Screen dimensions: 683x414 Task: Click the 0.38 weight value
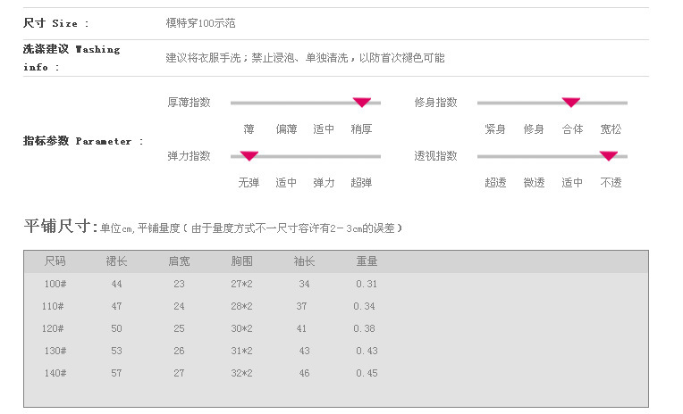point(365,328)
